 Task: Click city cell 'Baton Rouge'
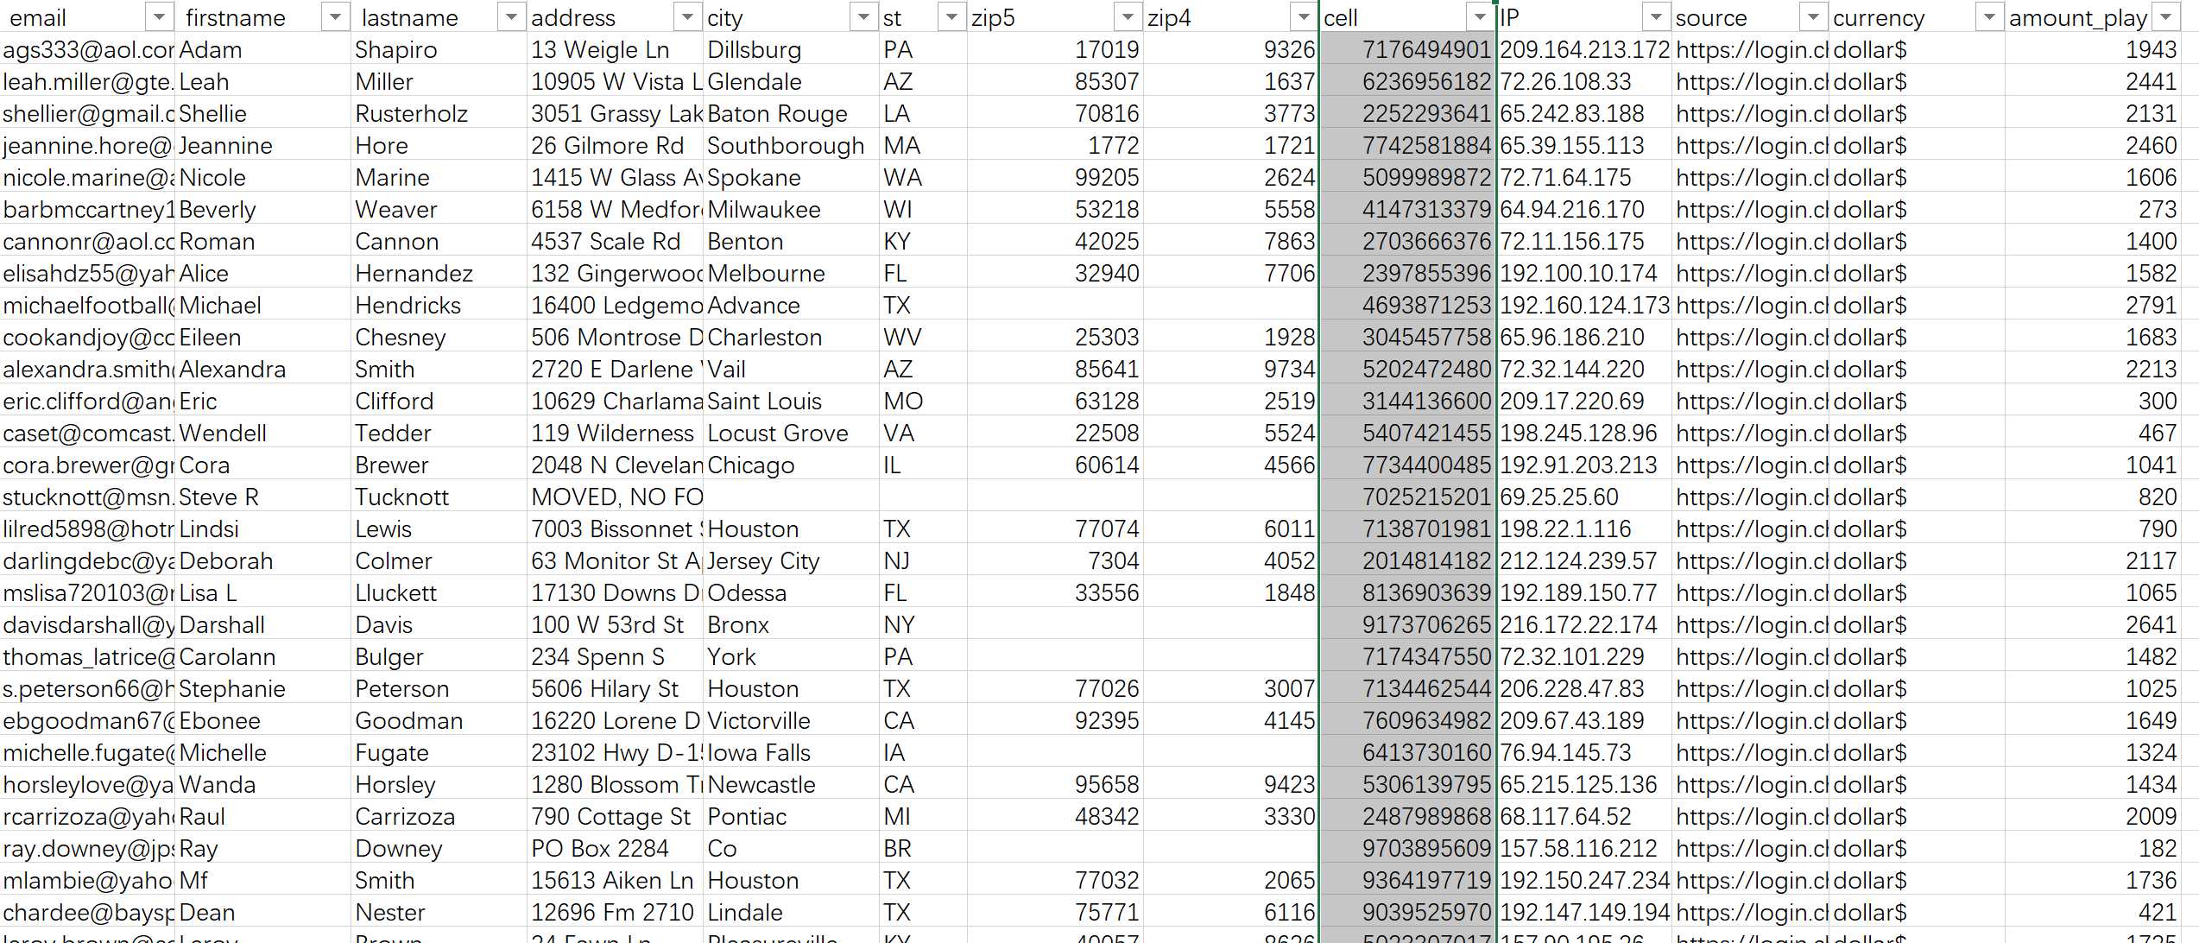click(792, 114)
